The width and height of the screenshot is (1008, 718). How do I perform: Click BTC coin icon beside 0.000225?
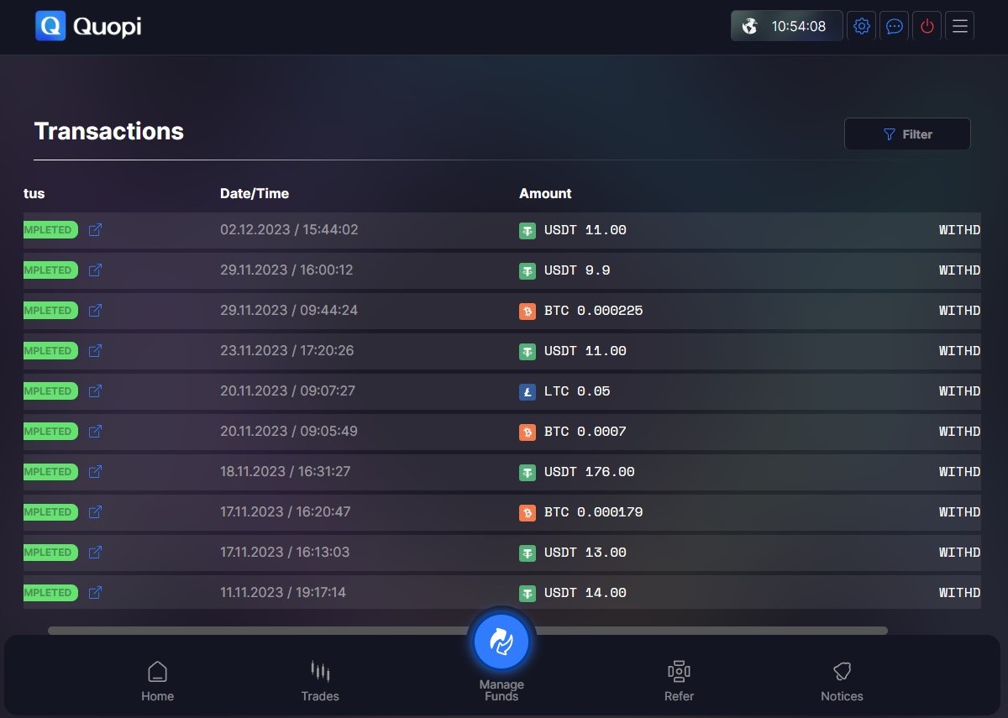(528, 311)
